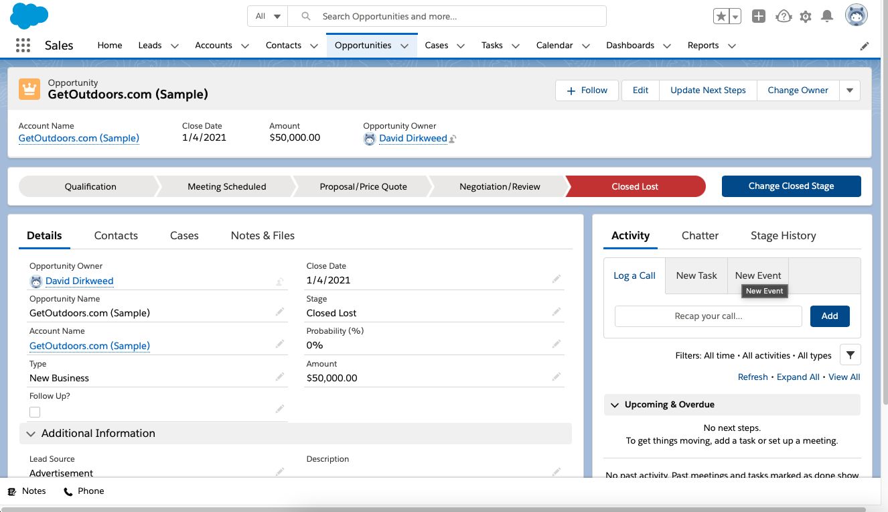The height and width of the screenshot is (512, 888).
Task: Click Change Closed Stage button
Action: pyautogui.click(x=792, y=186)
